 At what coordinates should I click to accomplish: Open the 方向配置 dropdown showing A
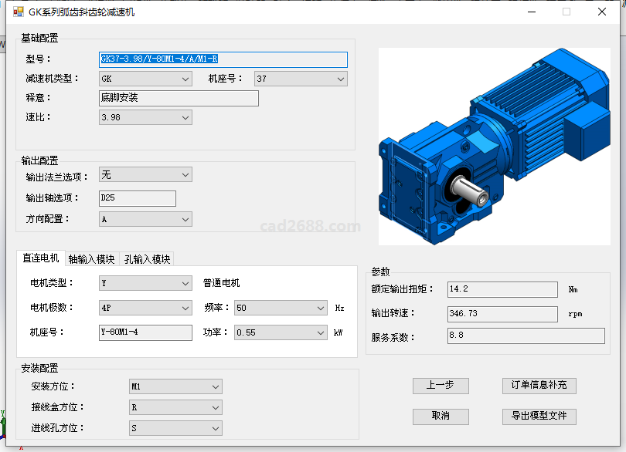[x=145, y=219]
